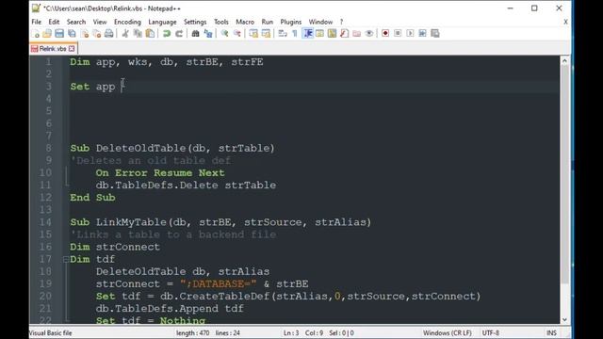Open the Macro menu

(x=245, y=22)
